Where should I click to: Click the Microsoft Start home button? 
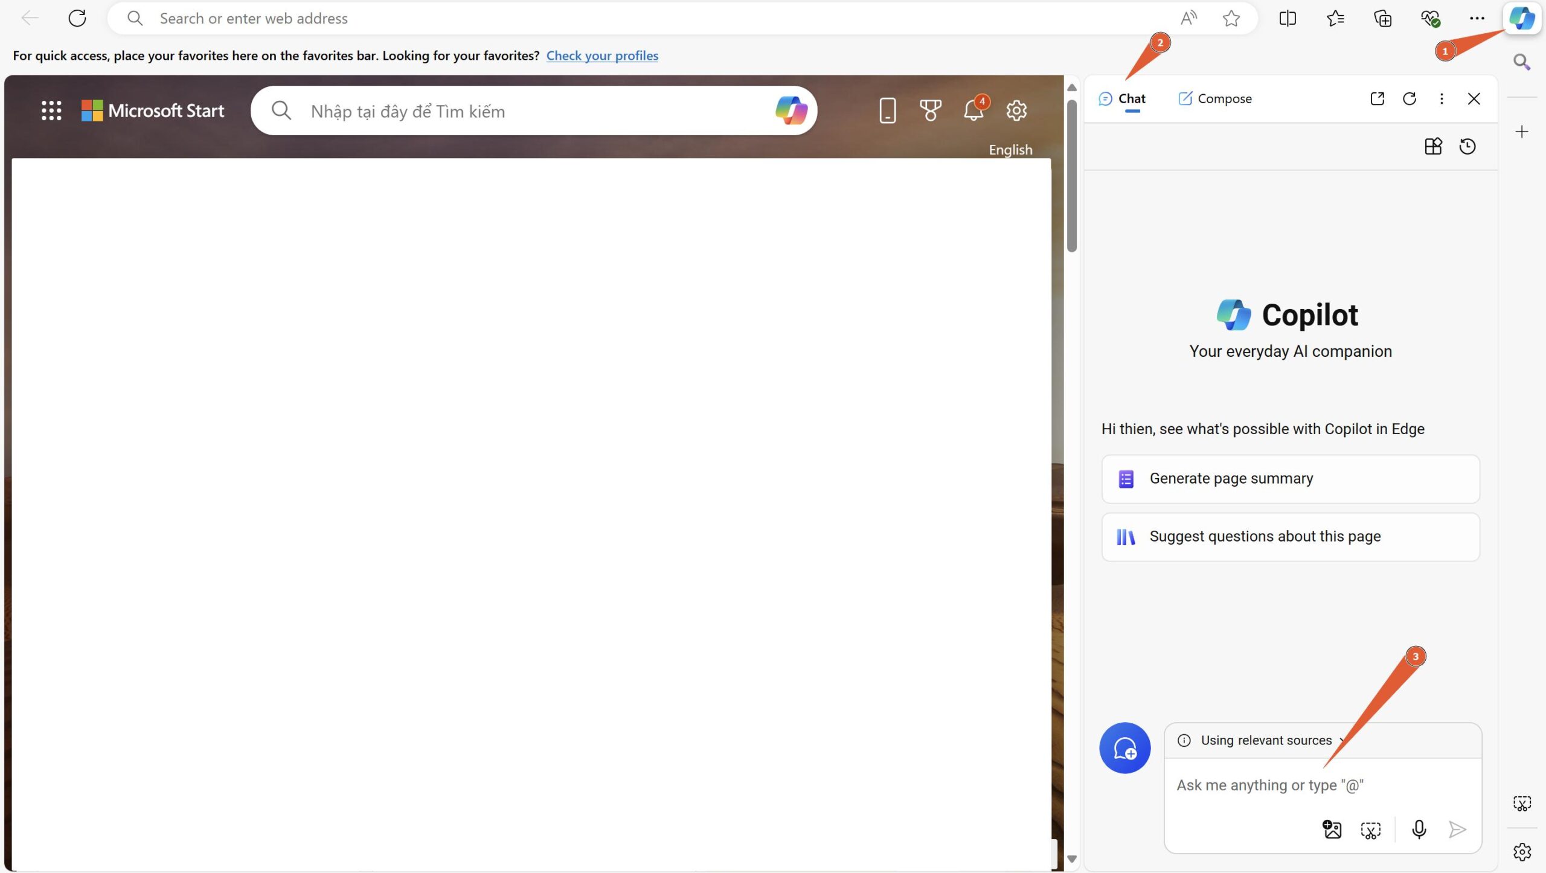154,110
